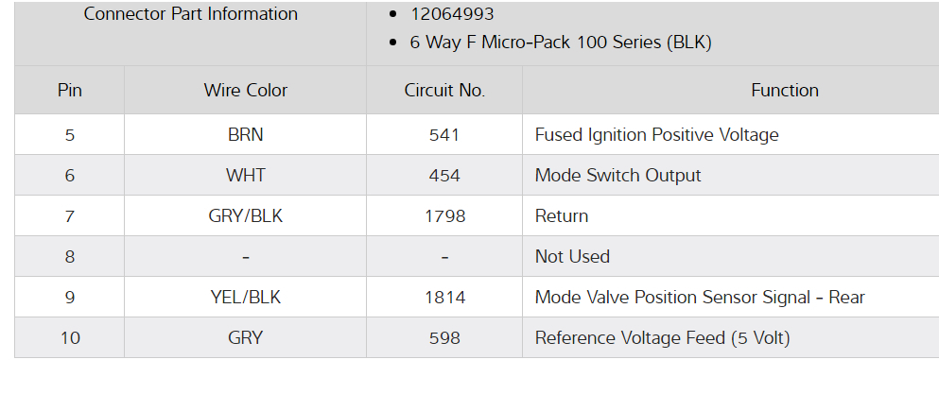Click the Wire Color column header
This screenshot has width=939, height=394.
(245, 91)
